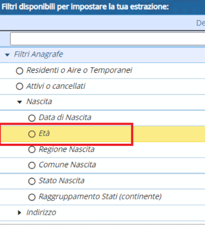Screen dimensions: 205x225
Task: Click the Comune Nascita label
Action: click(67, 165)
